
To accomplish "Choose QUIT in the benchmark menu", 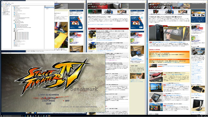I will click(x=49, y=104).
